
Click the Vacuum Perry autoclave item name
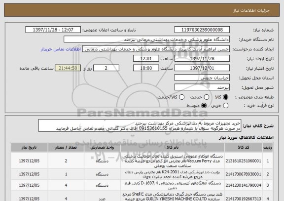pyautogui.click(x=173, y=161)
